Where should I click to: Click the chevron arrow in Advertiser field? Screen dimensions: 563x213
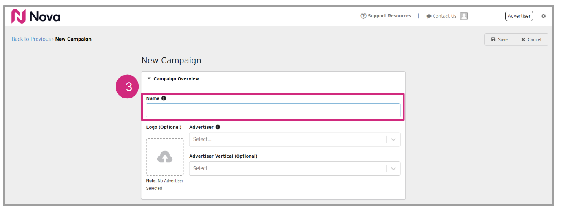tap(393, 139)
